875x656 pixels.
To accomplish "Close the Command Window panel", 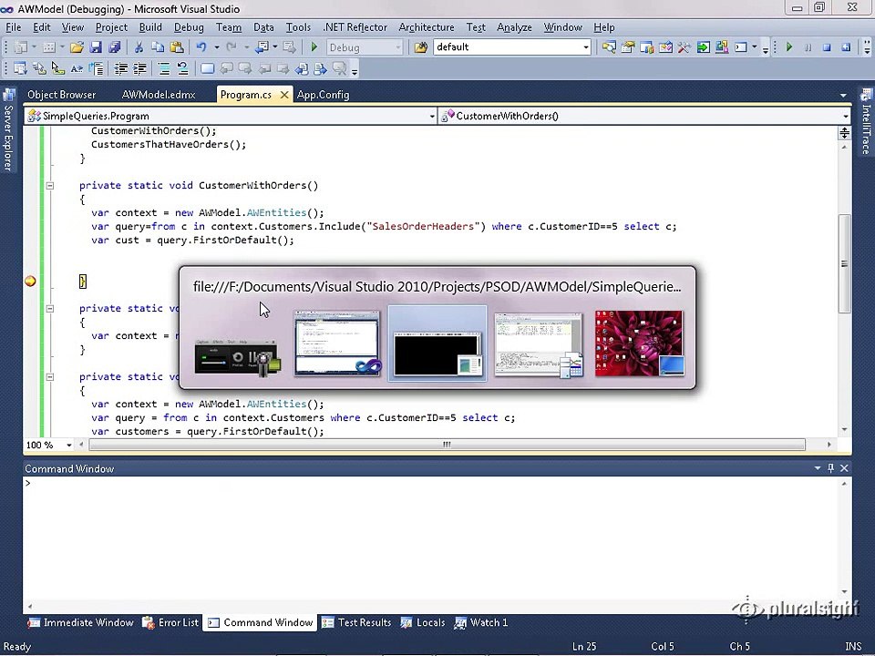I will click(844, 468).
